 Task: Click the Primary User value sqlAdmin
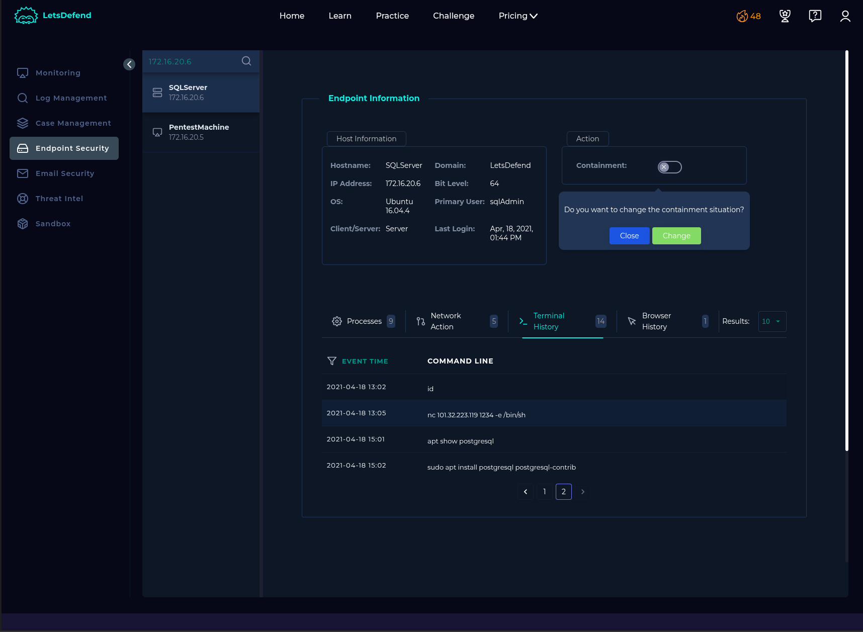coord(507,202)
